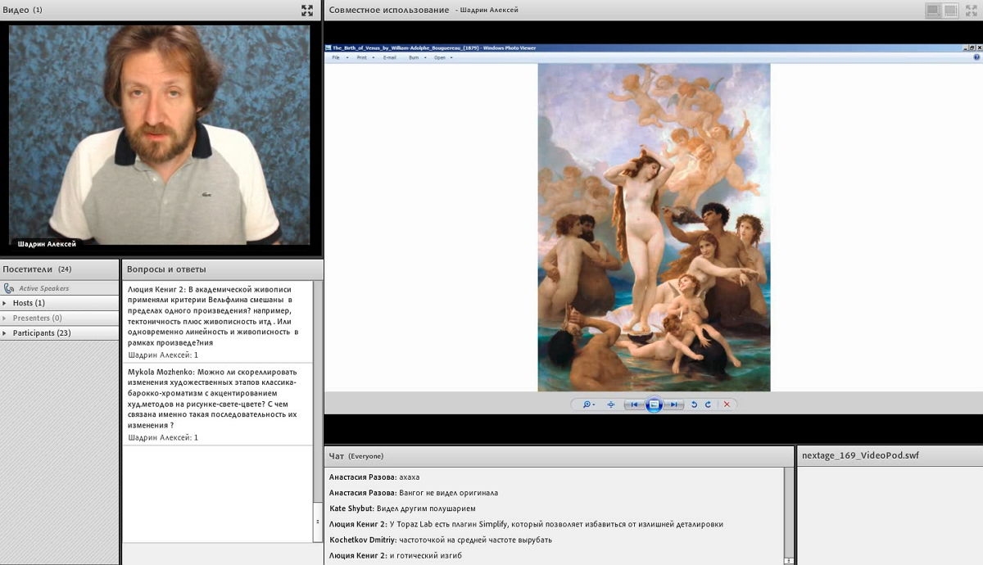This screenshot has height=565, width=983.
Task: Open the File menu in Photo Viewer
Action: click(x=337, y=57)
